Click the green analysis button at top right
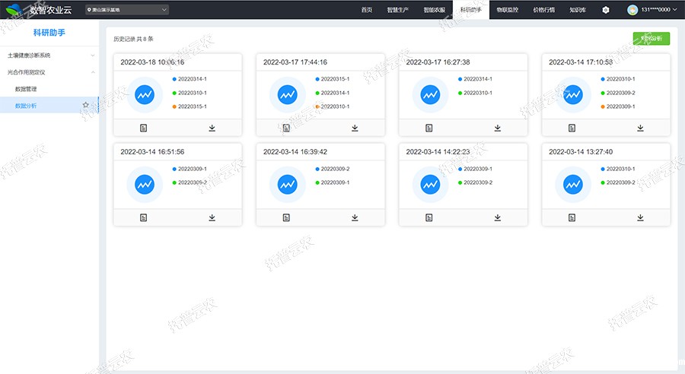This screenshot has width=685, height=374. tap(651, 38)
